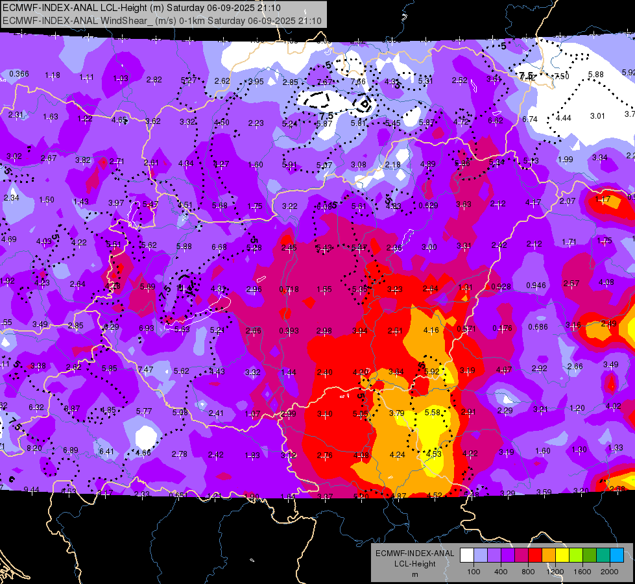
Task: Click the yellow legend swatch
Action: coord(562,555)
